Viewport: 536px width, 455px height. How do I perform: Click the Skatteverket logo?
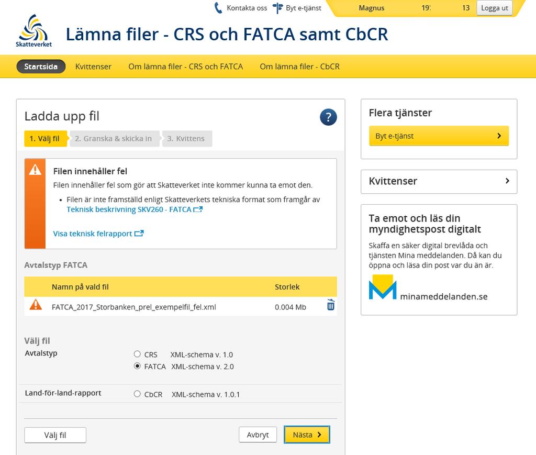point(33,31)
